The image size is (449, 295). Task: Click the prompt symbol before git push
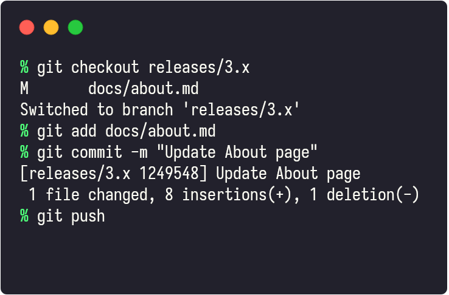click(24, 216)
